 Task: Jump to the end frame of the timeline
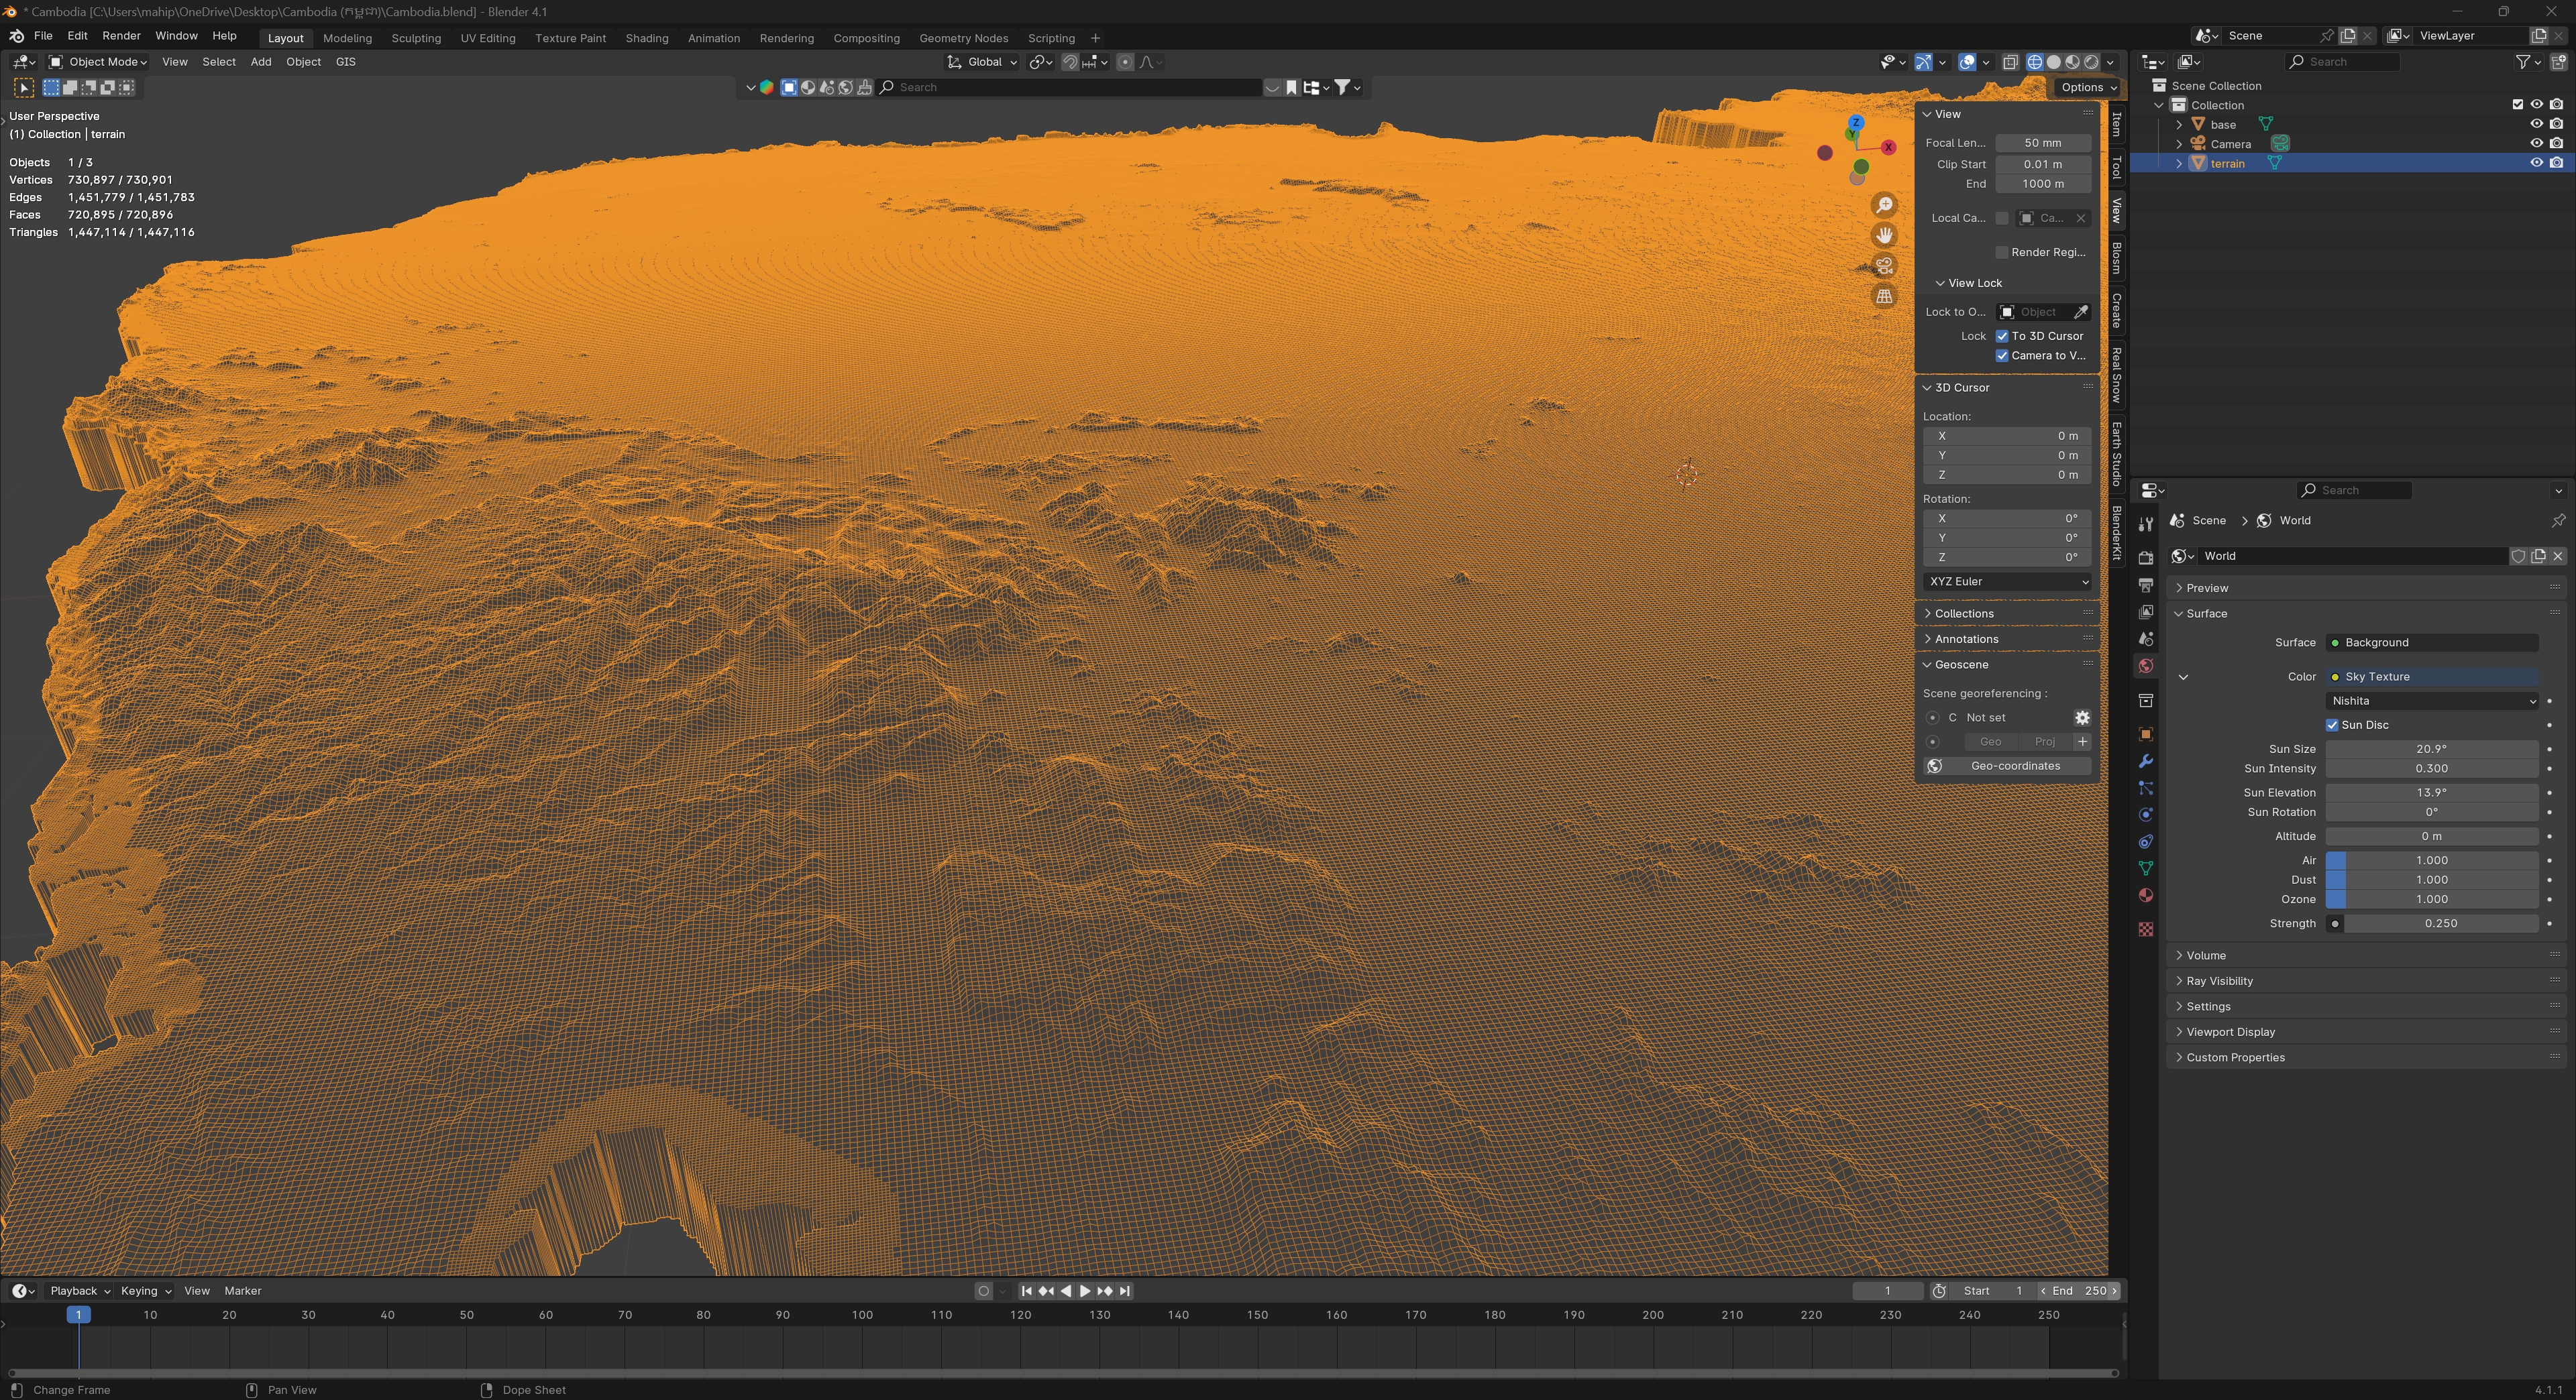pyautogui.click(x=1125, y=1291)
